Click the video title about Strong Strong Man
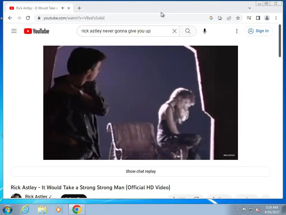 click(x=90, y=187)
